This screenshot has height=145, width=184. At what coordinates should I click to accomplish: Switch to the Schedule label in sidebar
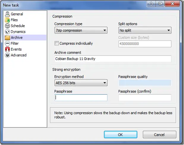coord(18,26)
